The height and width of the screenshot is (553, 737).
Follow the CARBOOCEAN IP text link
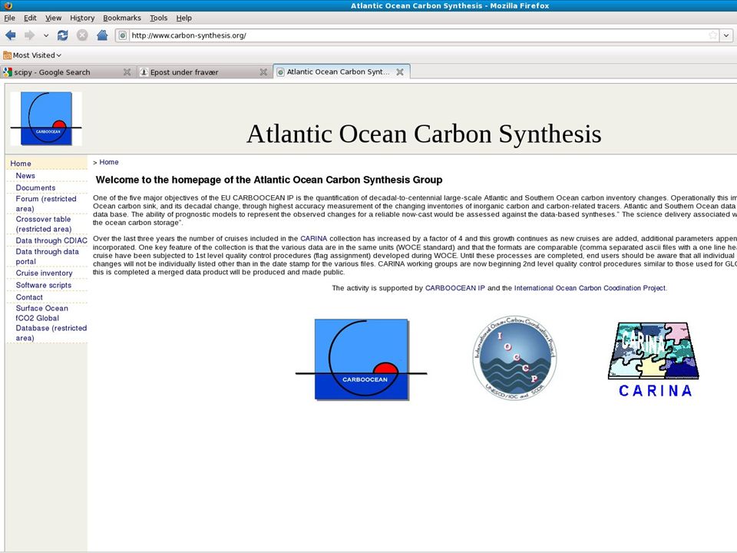[x=455, y=288]
